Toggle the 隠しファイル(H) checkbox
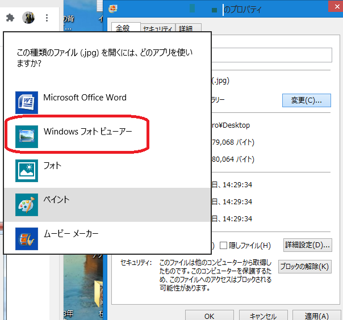 [x=223, y=246]
